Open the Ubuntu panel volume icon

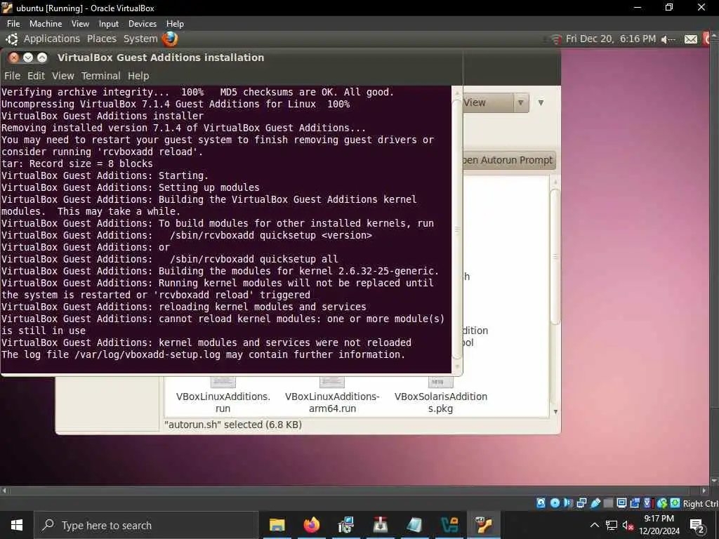click(668, 39)
